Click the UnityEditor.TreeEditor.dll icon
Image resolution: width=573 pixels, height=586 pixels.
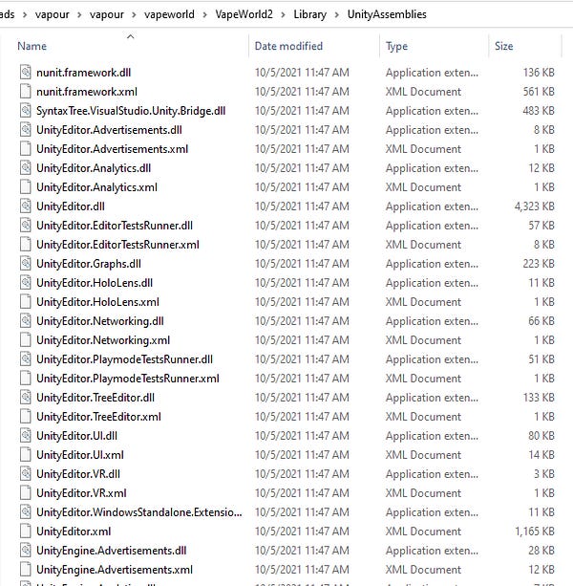[26, 398]
